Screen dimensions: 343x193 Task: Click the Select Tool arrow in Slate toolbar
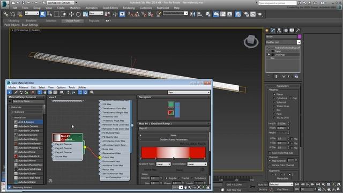10,92
